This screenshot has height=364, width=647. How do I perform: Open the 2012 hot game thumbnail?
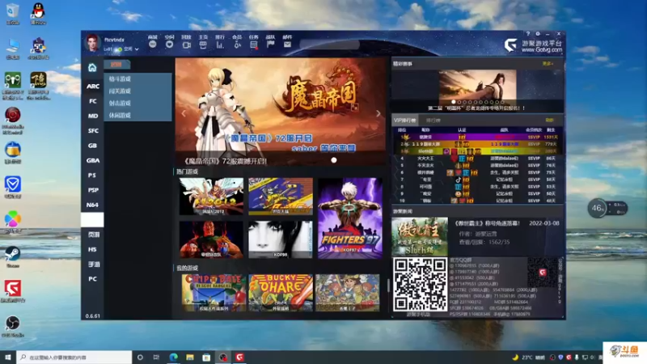pos(211,197)
